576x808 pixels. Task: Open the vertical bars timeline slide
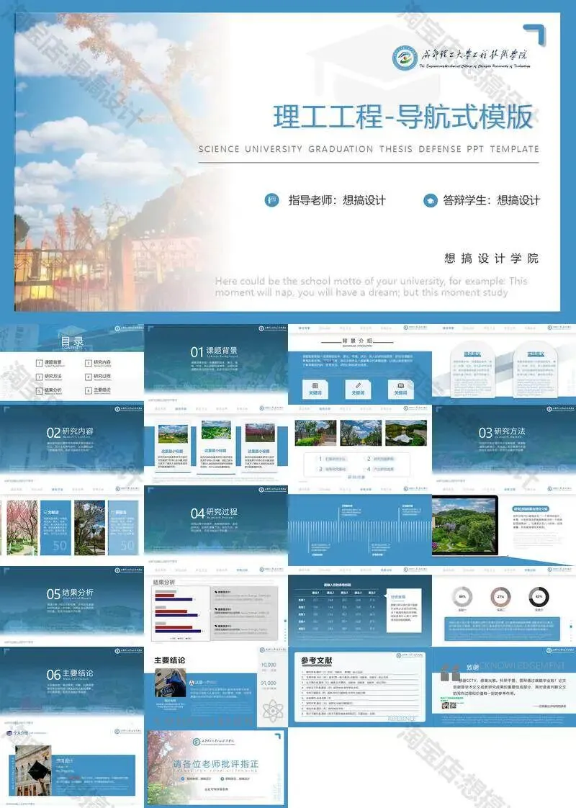[x=359, y=525]
